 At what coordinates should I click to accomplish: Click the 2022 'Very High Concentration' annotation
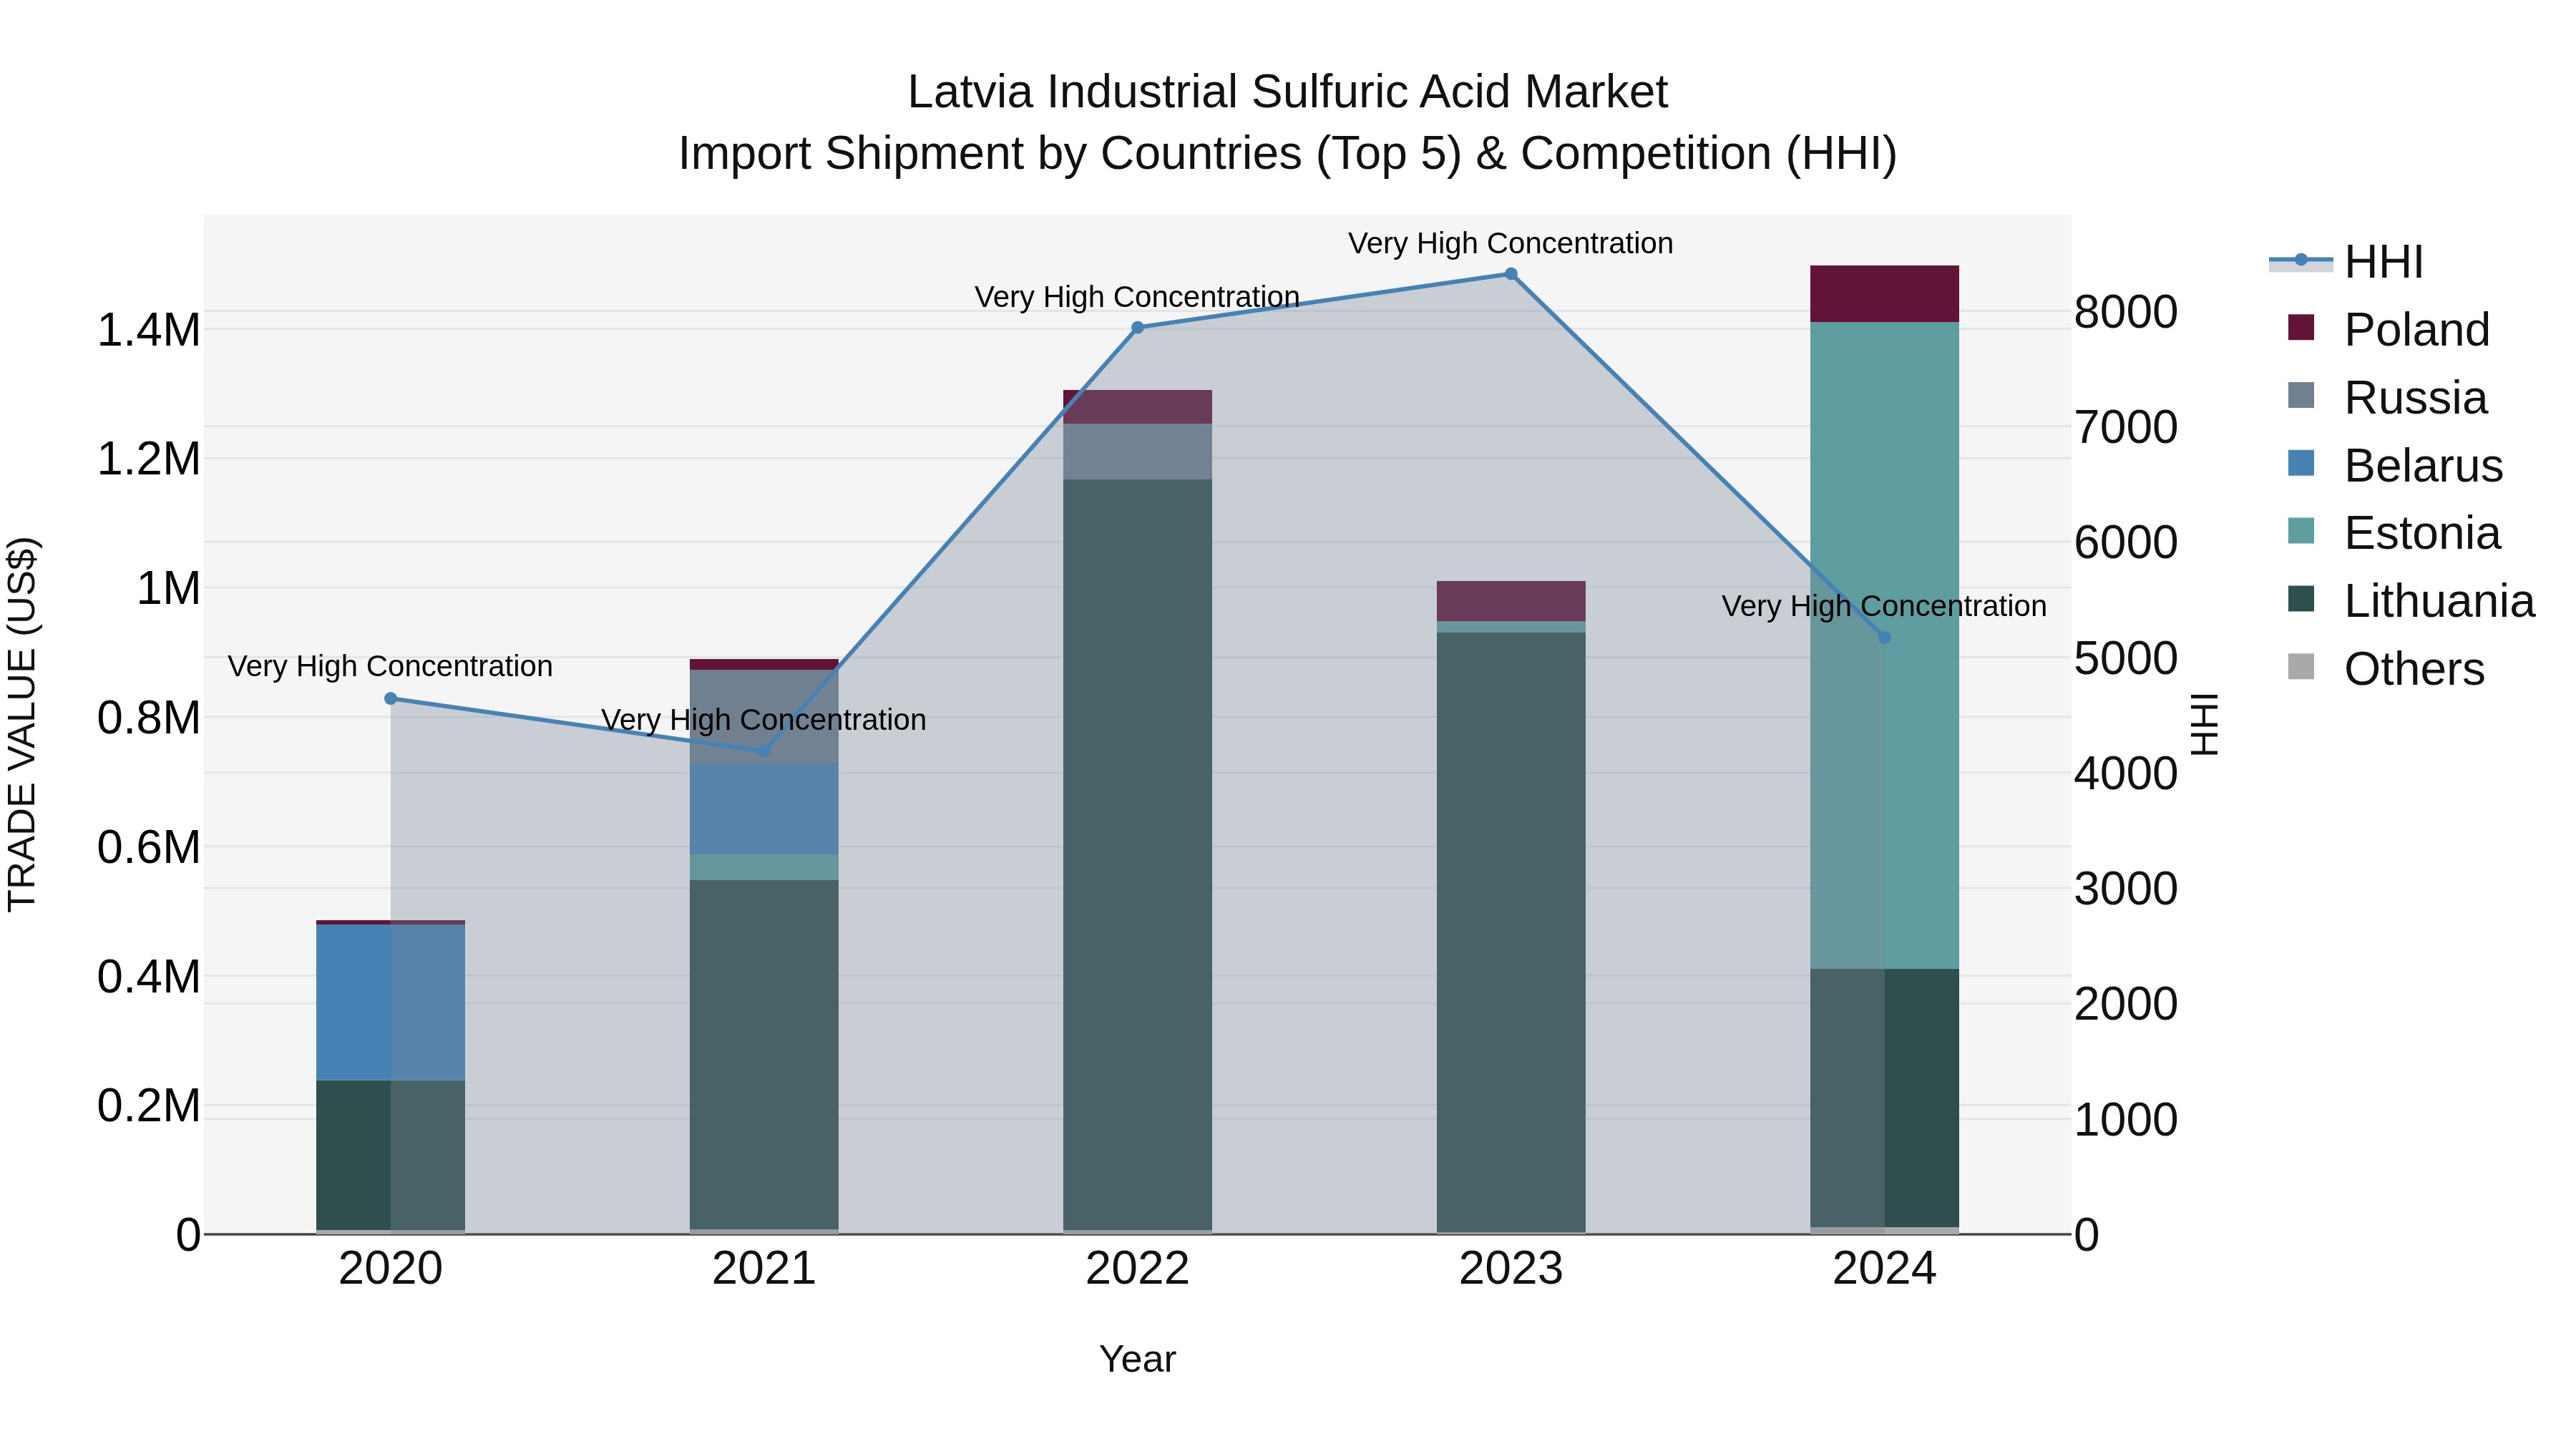click(x=1137, y=297)
